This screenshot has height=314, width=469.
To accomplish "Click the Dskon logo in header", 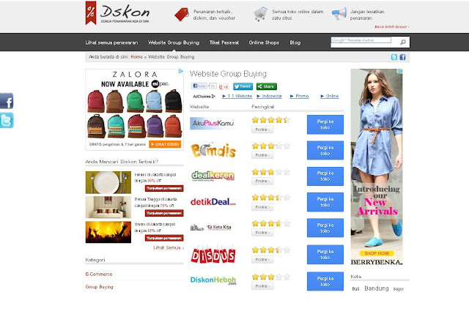I will point(117,13).
